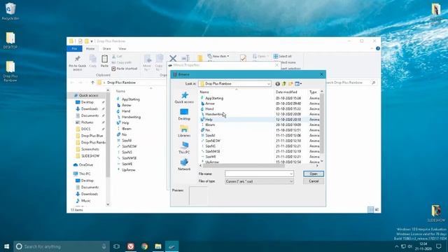
Task: Open Network in Browse places bar
Action: [184, 165]
